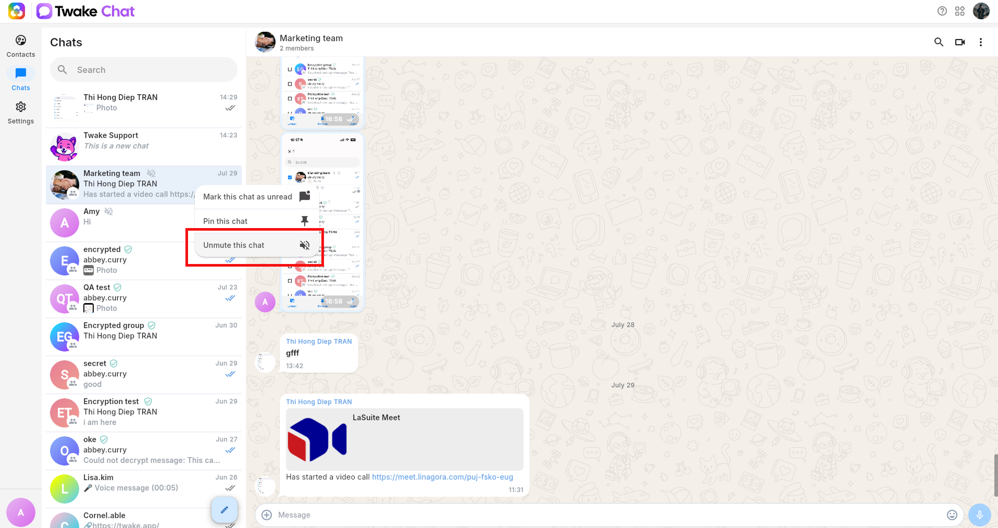Viewport: 998px width, 528px height.
Task: Open the Encryption test chat
Action: (144, 413)
